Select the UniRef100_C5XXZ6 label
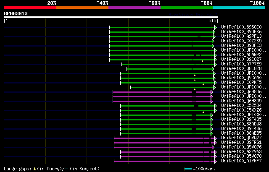 click(x=241, y=110)
